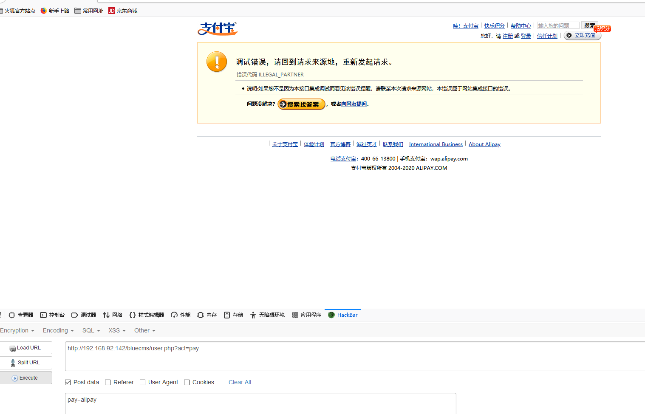645x414 pixels.
Task: Expand the XSS dropdown in HackBar
Action: point(117,330)
